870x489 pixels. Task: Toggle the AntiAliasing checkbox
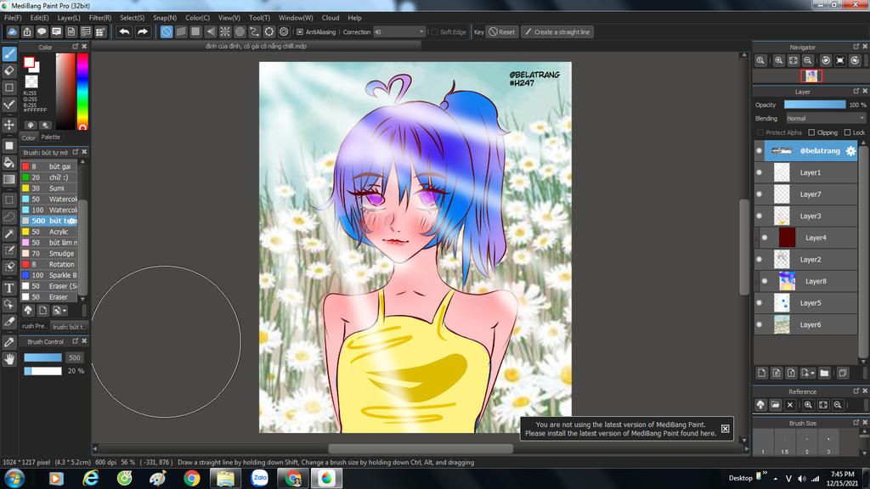click(x=300, y=32)
